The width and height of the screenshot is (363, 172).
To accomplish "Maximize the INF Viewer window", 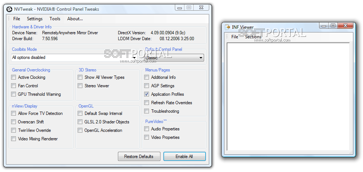I will tap(333, 25).
